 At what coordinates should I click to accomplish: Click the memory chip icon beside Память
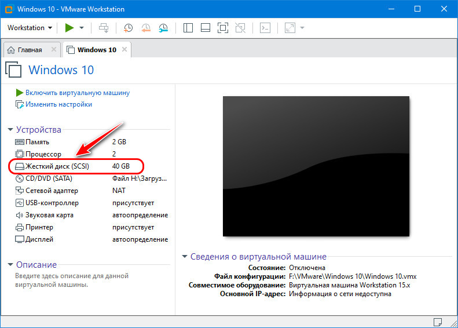(19, 142)
